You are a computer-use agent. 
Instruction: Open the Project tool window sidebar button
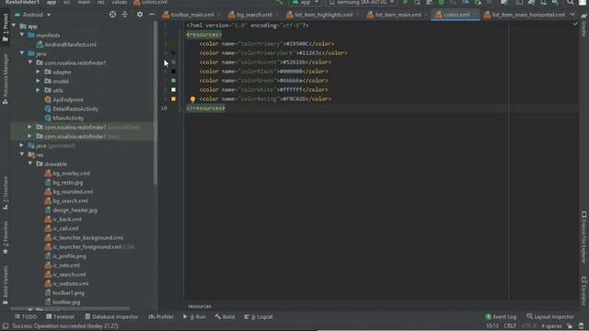click(x=6, y=27)
